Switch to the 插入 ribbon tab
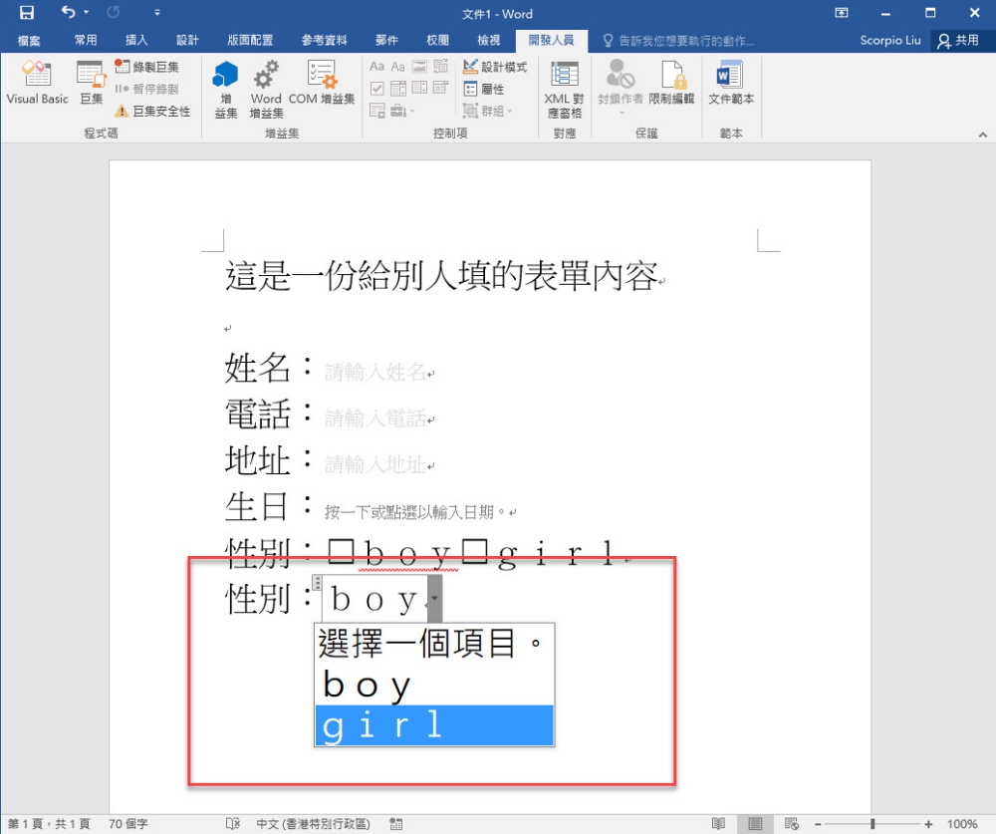 click(136, 41)
